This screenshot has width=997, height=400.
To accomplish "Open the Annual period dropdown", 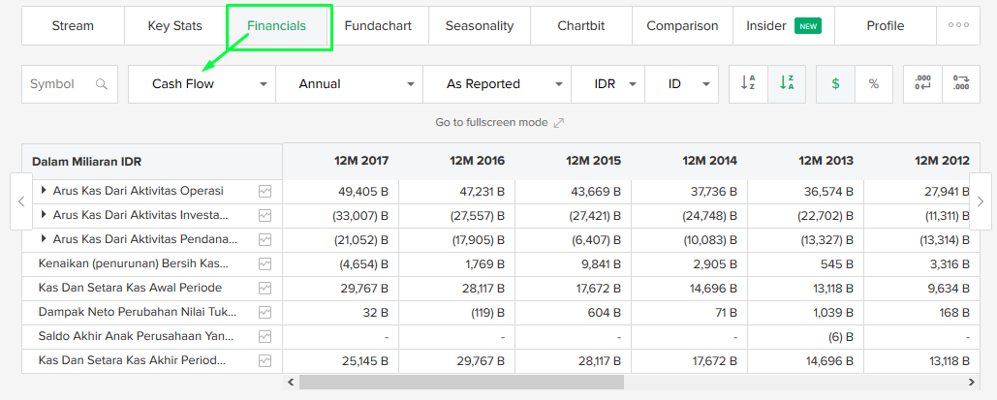I will 349,84.
